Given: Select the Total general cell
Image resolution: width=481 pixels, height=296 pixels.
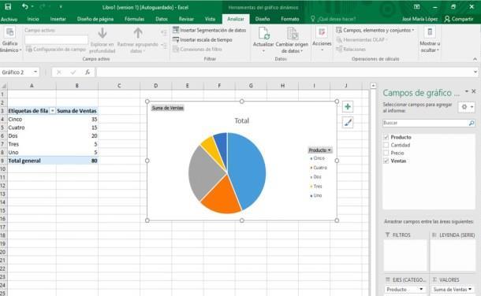Looking at the screenshot, I should 32,161.
